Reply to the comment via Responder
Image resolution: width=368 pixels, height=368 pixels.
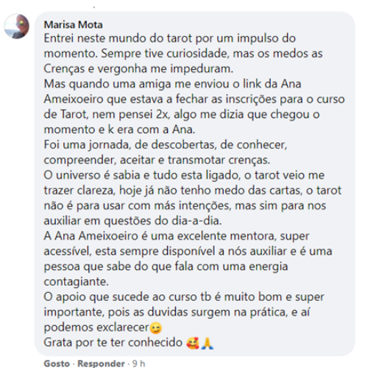tap(101, 364)
